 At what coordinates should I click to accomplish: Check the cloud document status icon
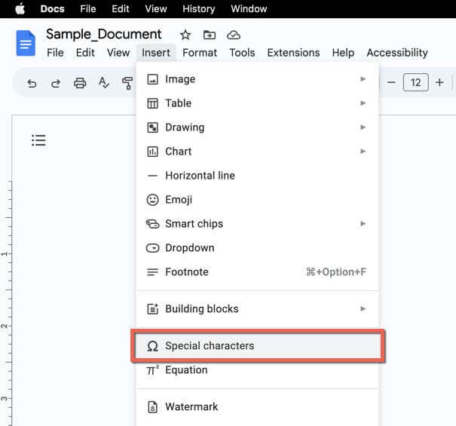click(x=233, y=35)
